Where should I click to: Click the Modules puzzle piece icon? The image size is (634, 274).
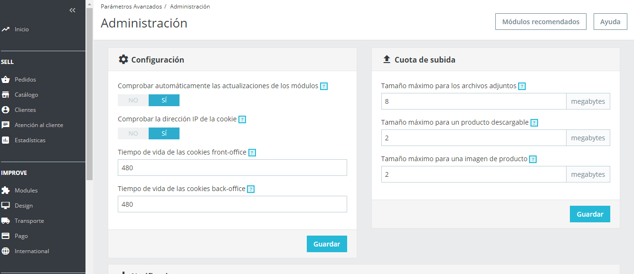pos(6,191)
